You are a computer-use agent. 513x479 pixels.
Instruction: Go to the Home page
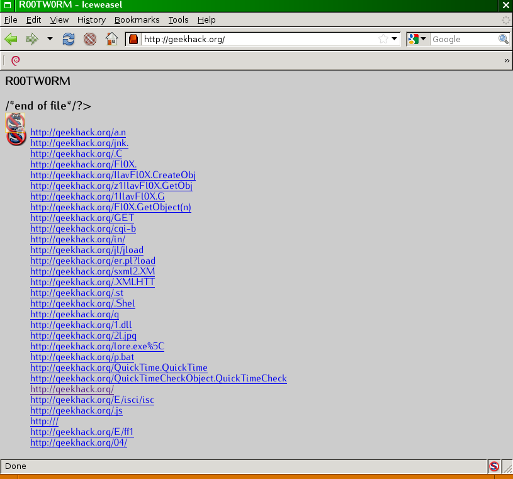[x=111, y=39]
